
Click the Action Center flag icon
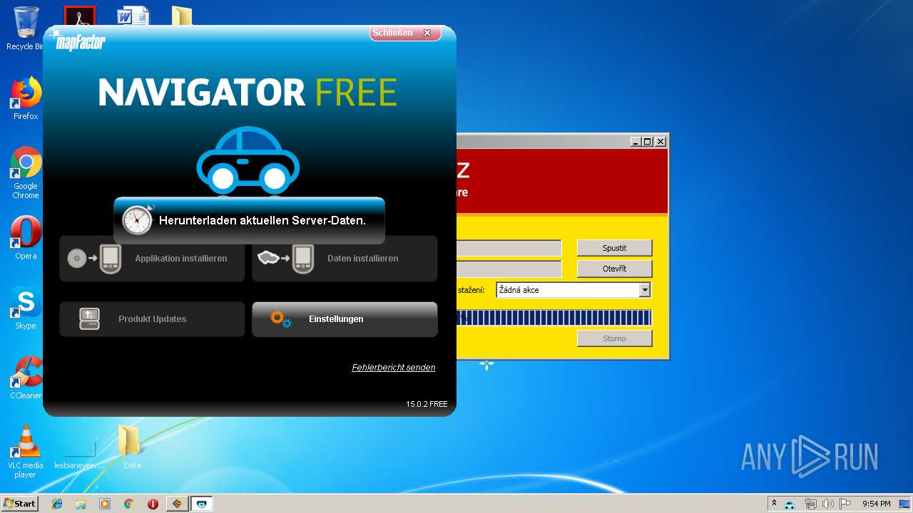[x=845, y=504]
